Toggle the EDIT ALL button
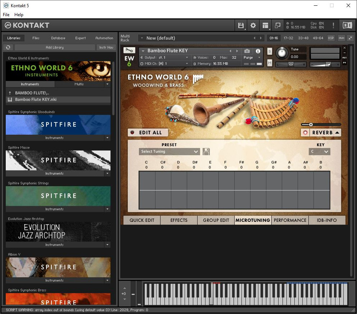This screenshot has height=314, width=357. [148, 132]
